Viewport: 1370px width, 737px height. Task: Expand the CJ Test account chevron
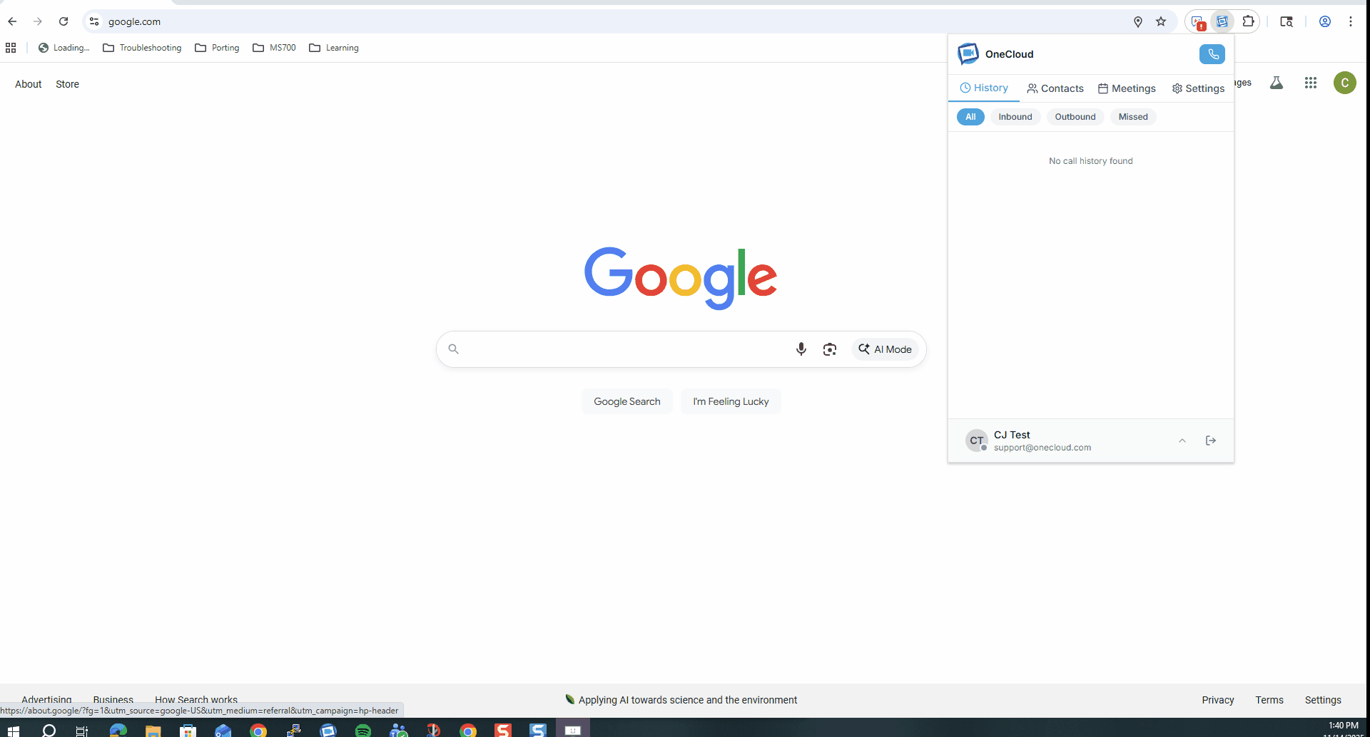click(x=1182, y=440)
